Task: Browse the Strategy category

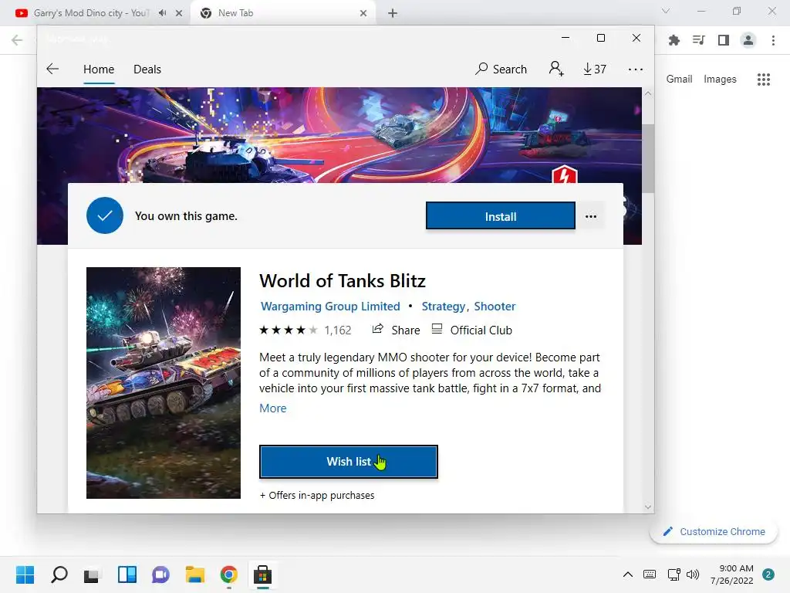Action: tap(444, 306)
